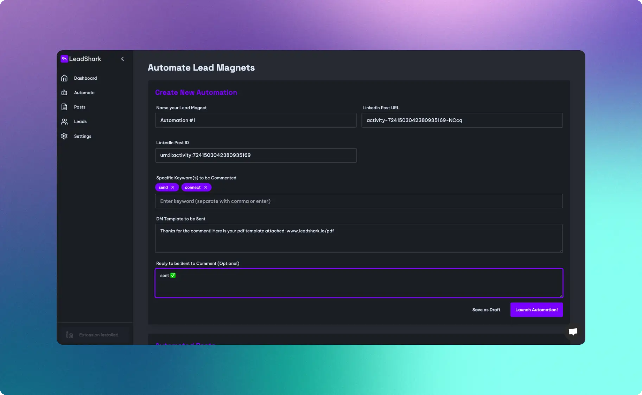Select the Leads menu entry
Image resolution: width=642 pixels, height=395 pixels.
coord(80,121)
